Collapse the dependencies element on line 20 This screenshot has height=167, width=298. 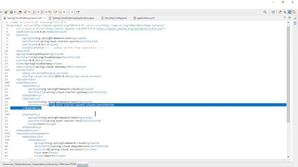(x=9, y=83)
